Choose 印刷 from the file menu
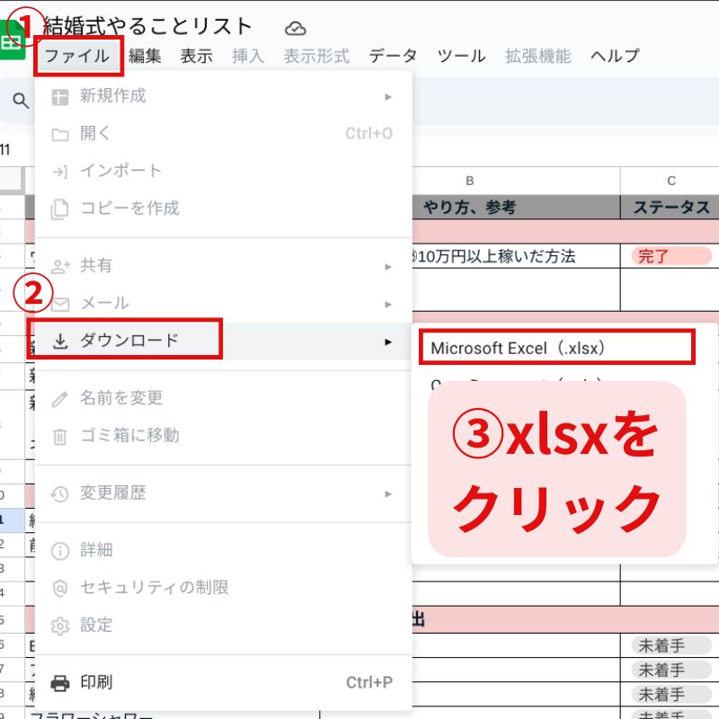719x719 pixels. pos(223,682)
